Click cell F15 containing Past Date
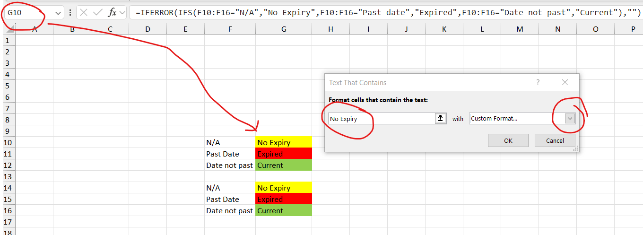 [x=230, y=199]
